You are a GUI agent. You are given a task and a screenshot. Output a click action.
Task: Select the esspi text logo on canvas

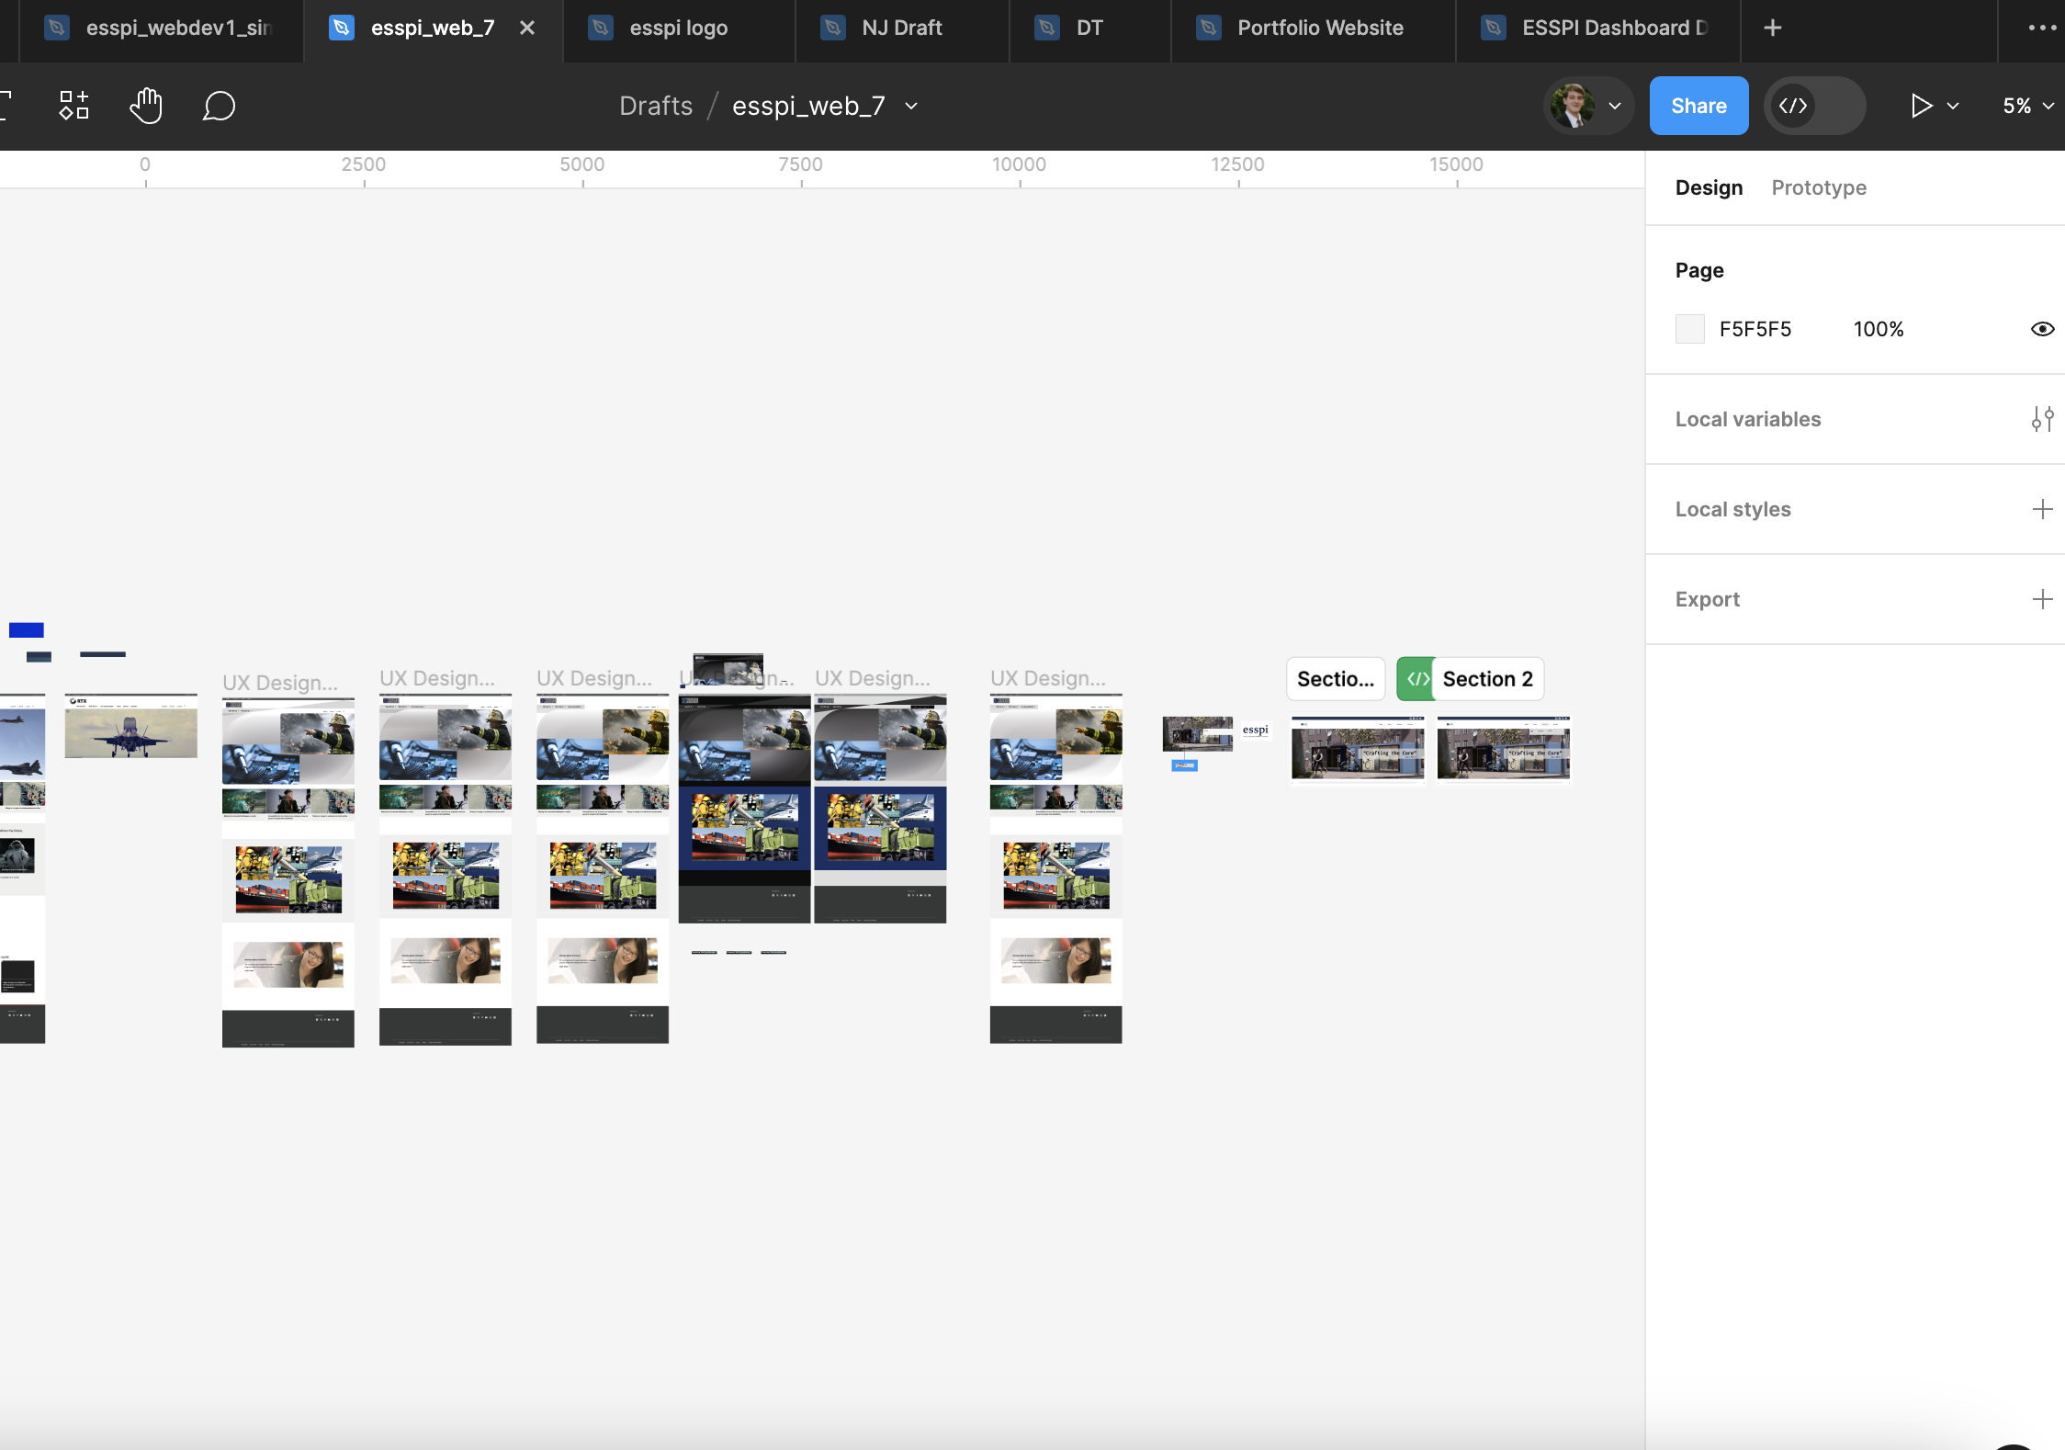click(x=1255, y=730)
